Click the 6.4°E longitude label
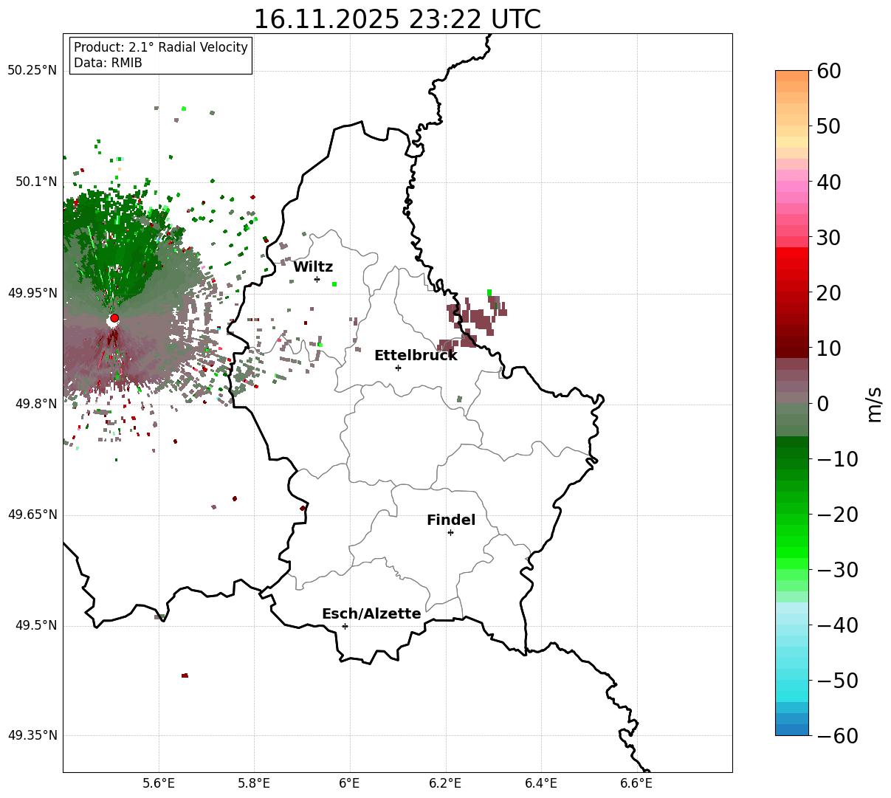Viewport: 891px width, 798px height. pyautogui.click(x=541, y=783)
